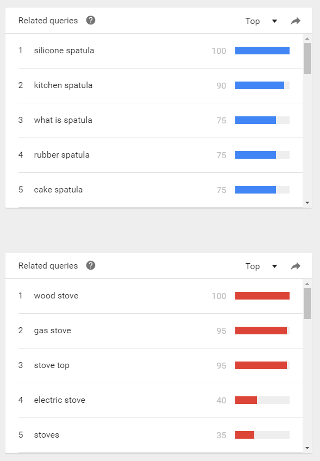The image size is (320, 461).
Task: Click share arrow on spatula queries card
Action: [296, 21]
